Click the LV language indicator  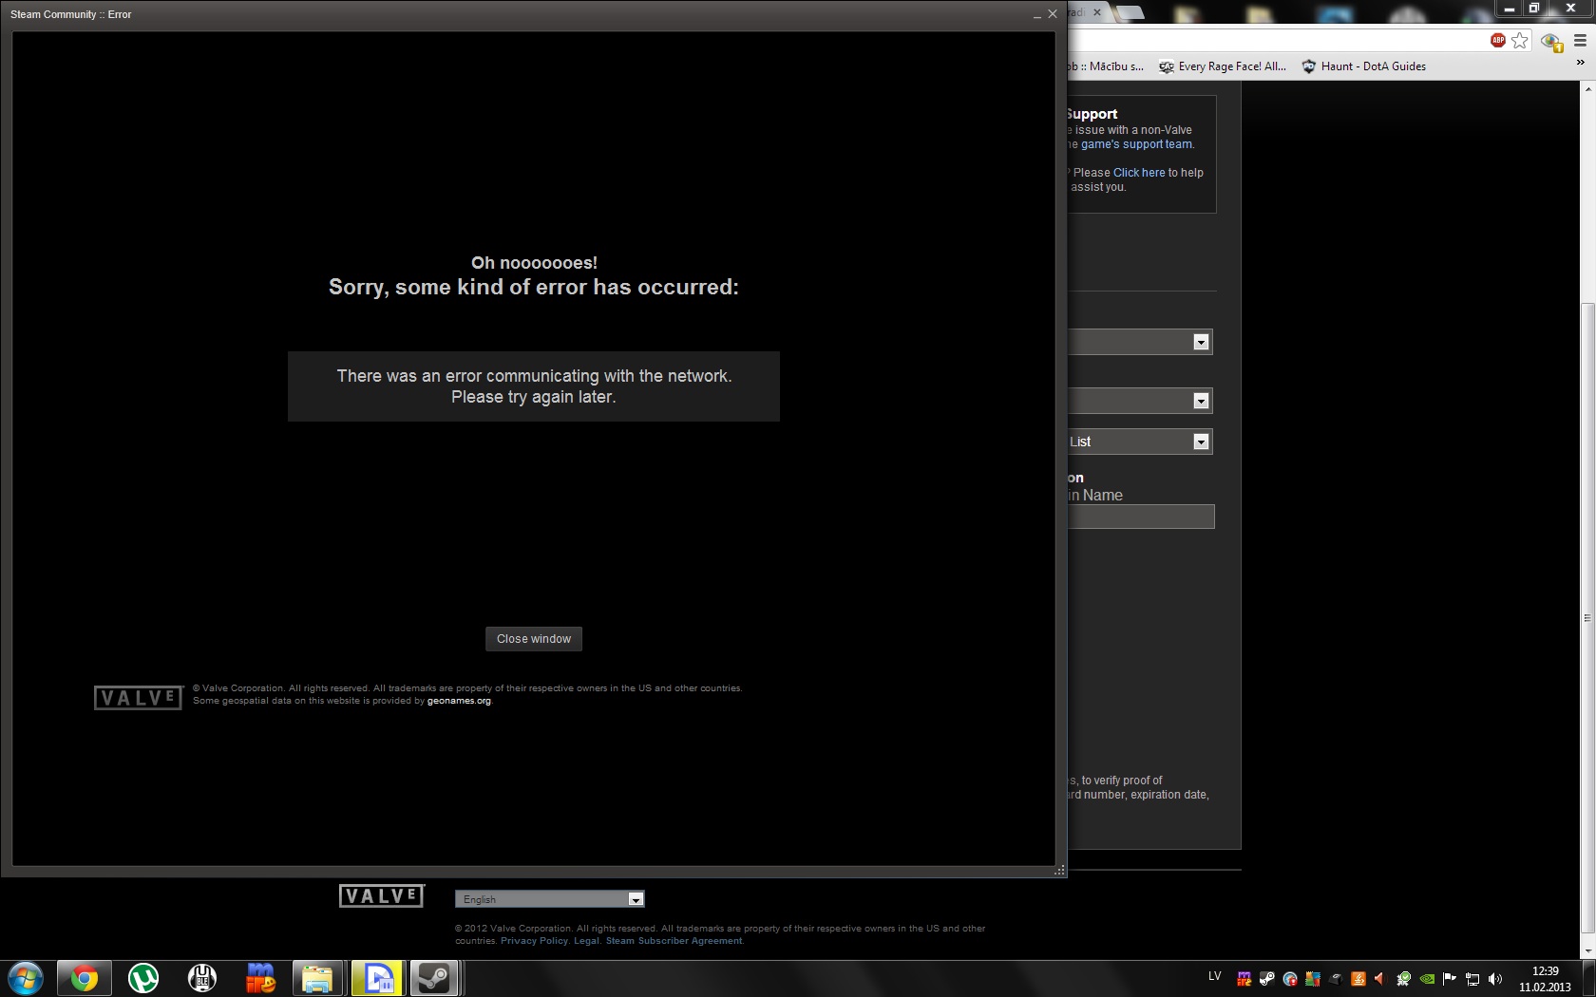(x=1214, y=976)
